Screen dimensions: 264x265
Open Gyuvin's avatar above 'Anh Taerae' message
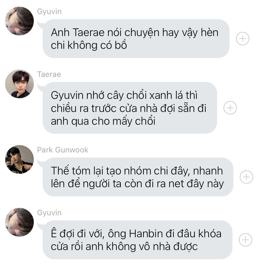click(x=19, y=21)
